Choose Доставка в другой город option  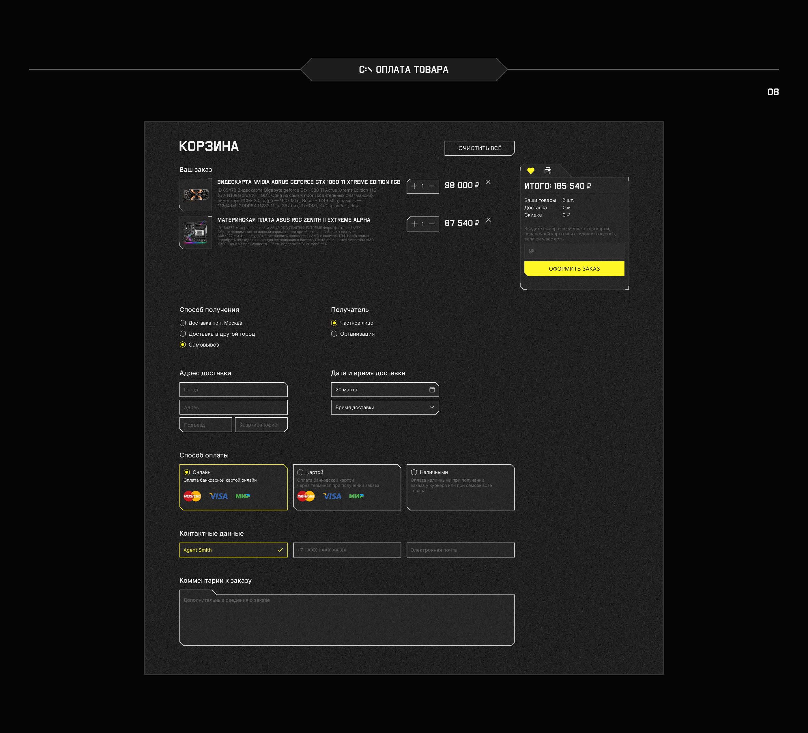(183, 334)
